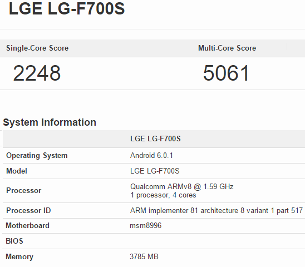Select the Model row label
This screenshot has height=267, width=305.
pyautogui.click(x=17, y=171)
